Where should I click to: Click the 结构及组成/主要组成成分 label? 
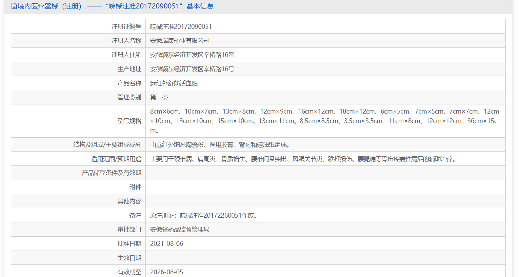click(x=107, y=145)
